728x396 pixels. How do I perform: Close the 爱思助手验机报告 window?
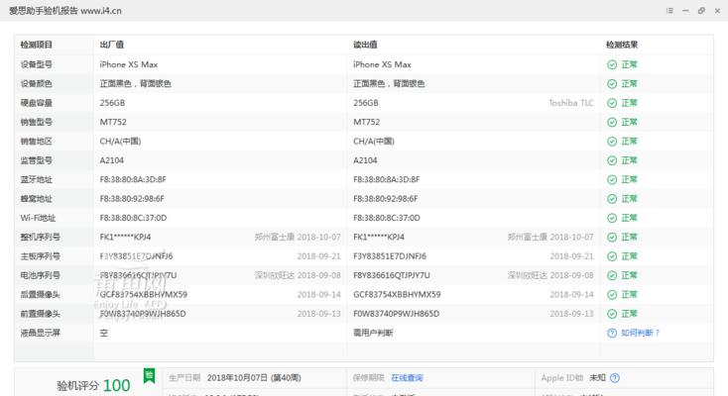click(717, 11)
